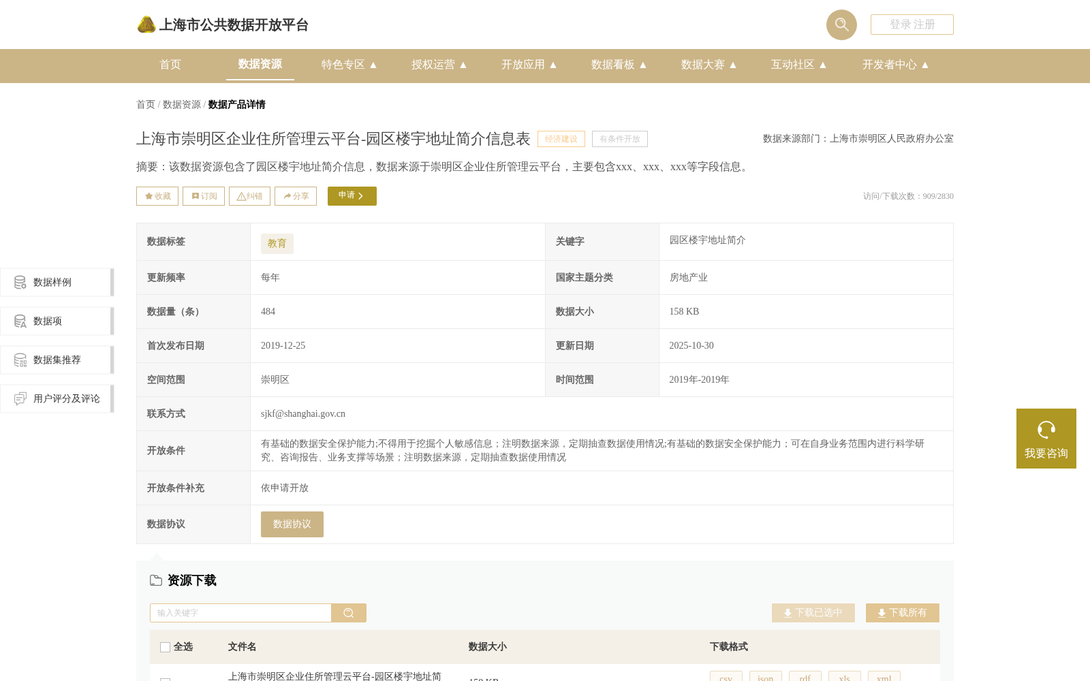Click the 数据来源部门 department text
1090x681 pixels.
point(858,139)
